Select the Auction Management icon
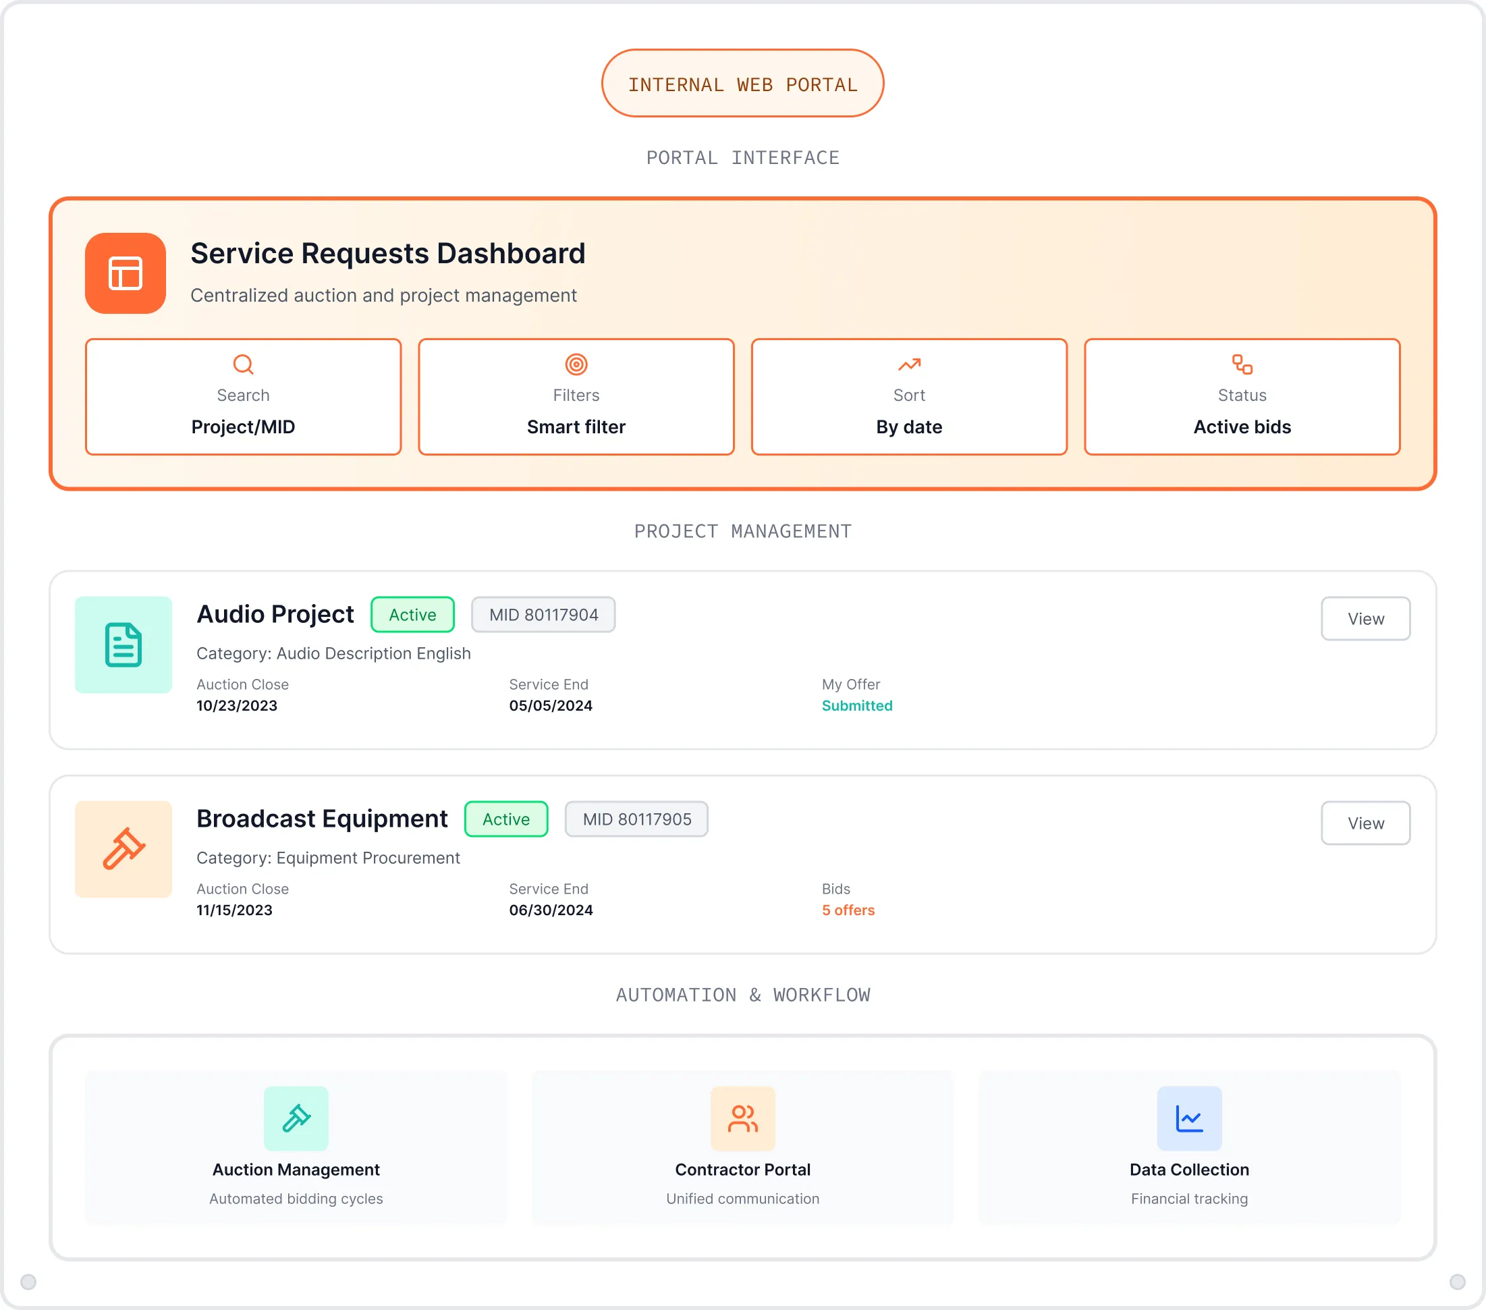Viewport: 1486px width, 1310px height. click(295, 1119)
